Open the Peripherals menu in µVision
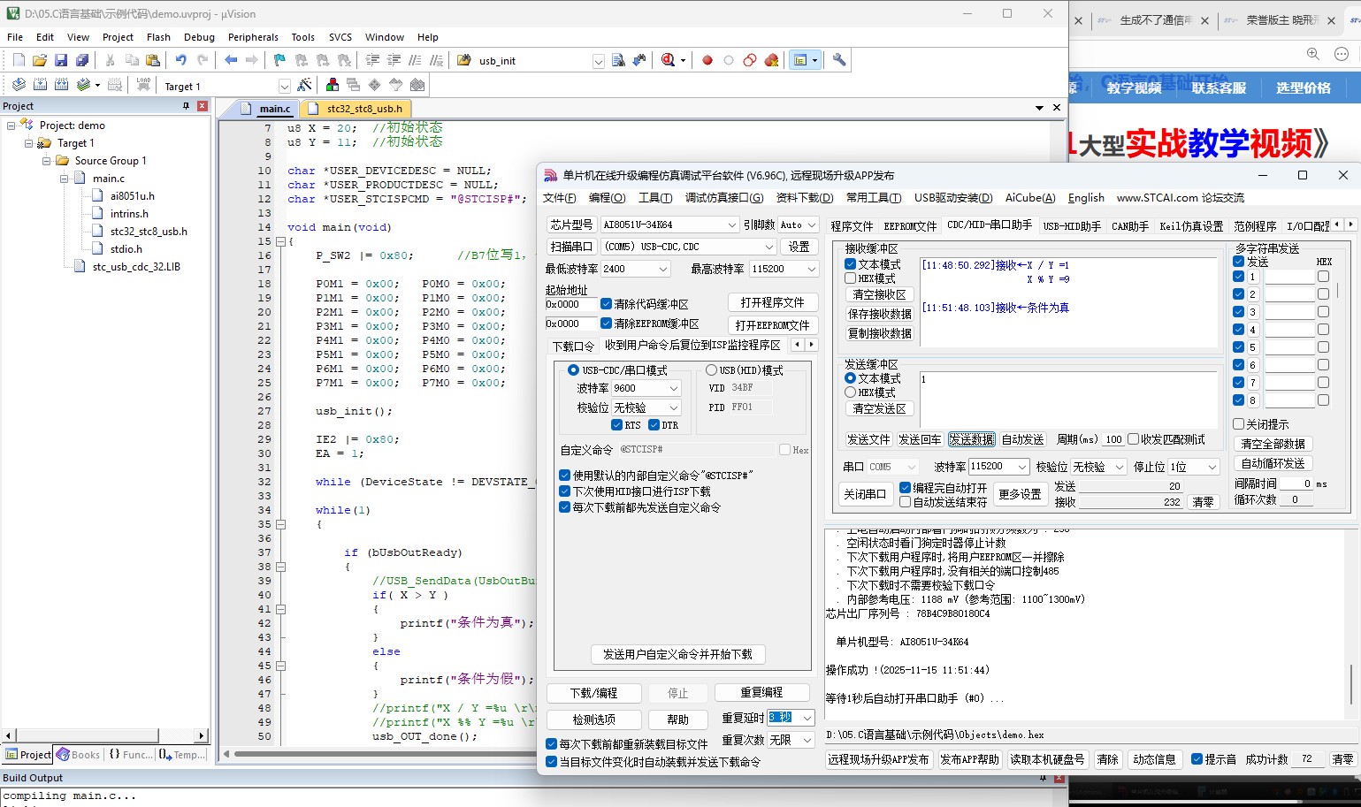This screenshot has height=807, width=1361. [x=253, y=37]
